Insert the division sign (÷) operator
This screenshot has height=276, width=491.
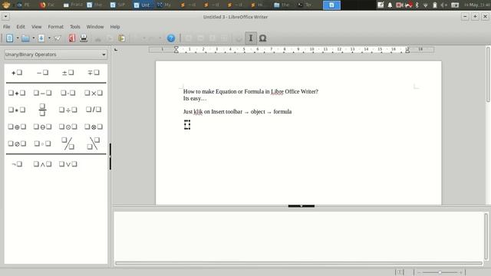coord(68,110)
